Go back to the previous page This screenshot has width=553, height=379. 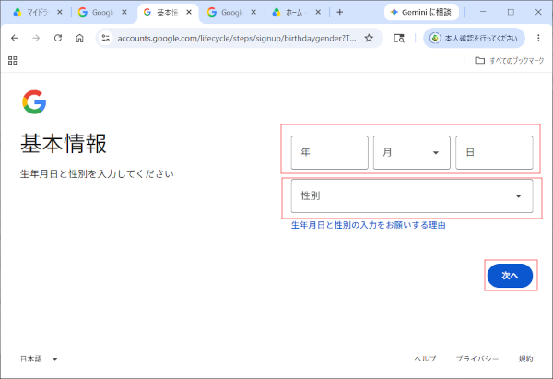15,38
